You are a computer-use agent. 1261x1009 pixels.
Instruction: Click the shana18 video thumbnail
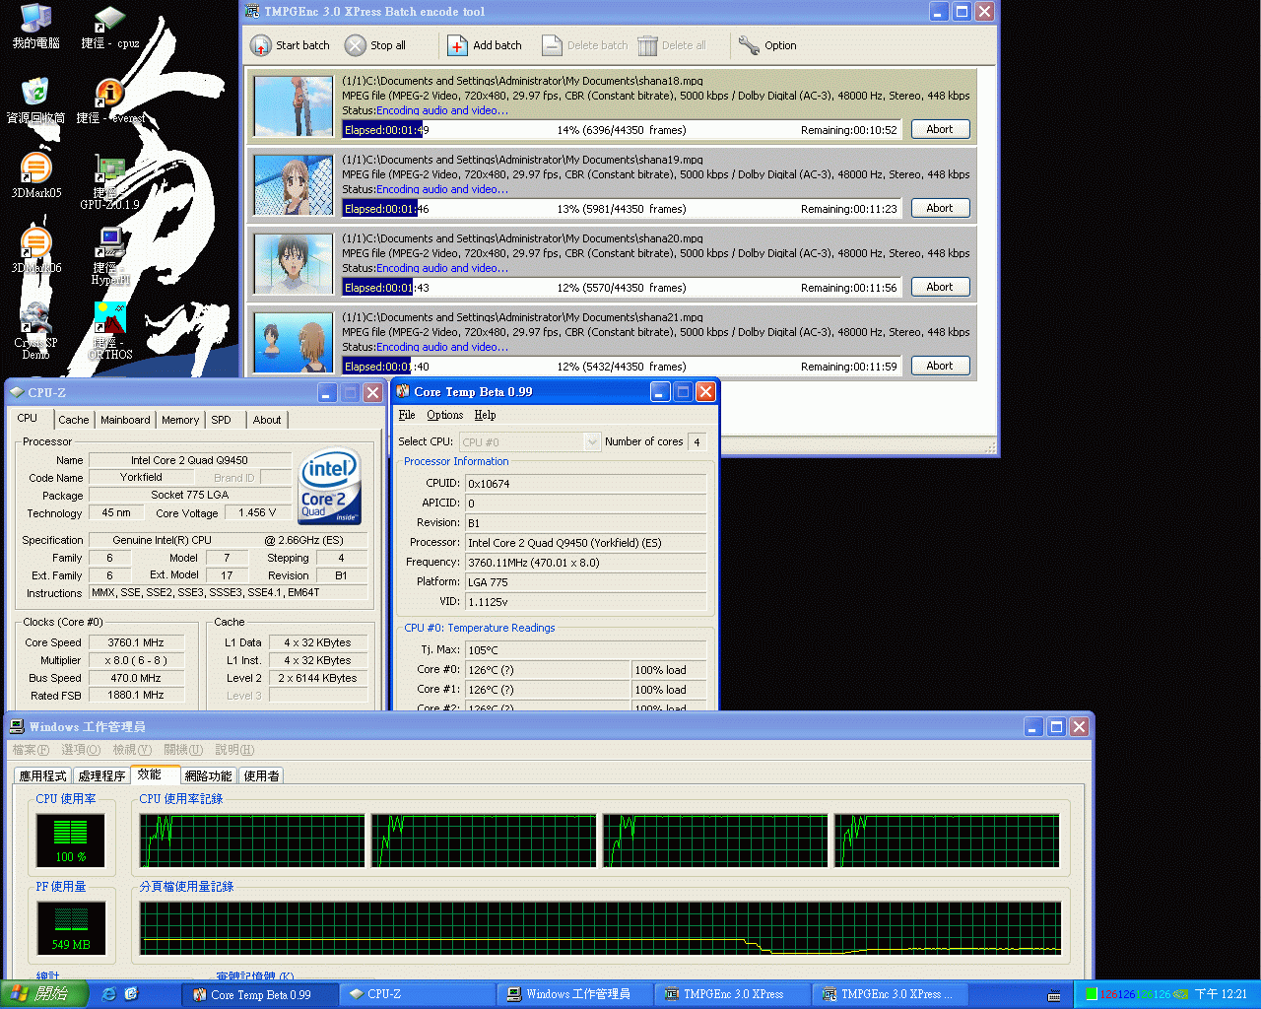294,106
